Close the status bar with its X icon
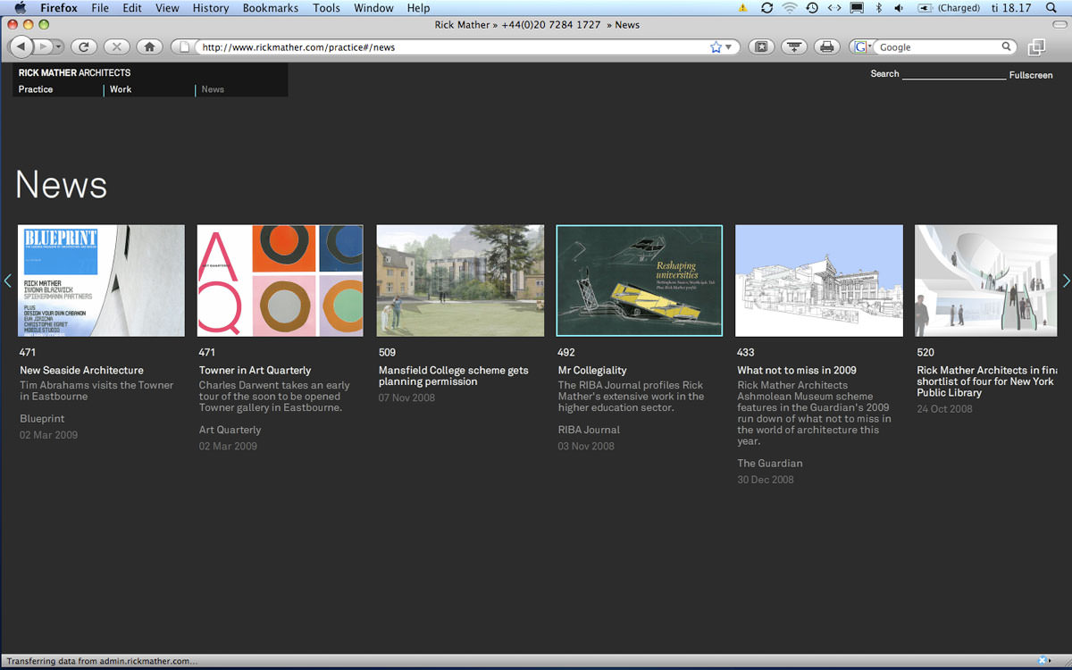The width and height of the screenshot is (1072, 670). [x=1043, y=661]
